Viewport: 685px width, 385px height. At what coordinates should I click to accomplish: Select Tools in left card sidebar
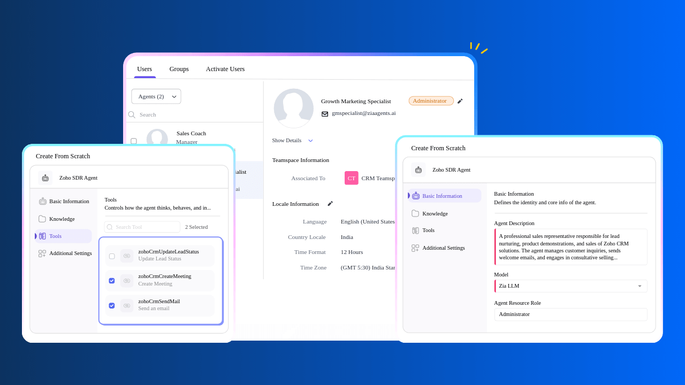click(64, 236)
